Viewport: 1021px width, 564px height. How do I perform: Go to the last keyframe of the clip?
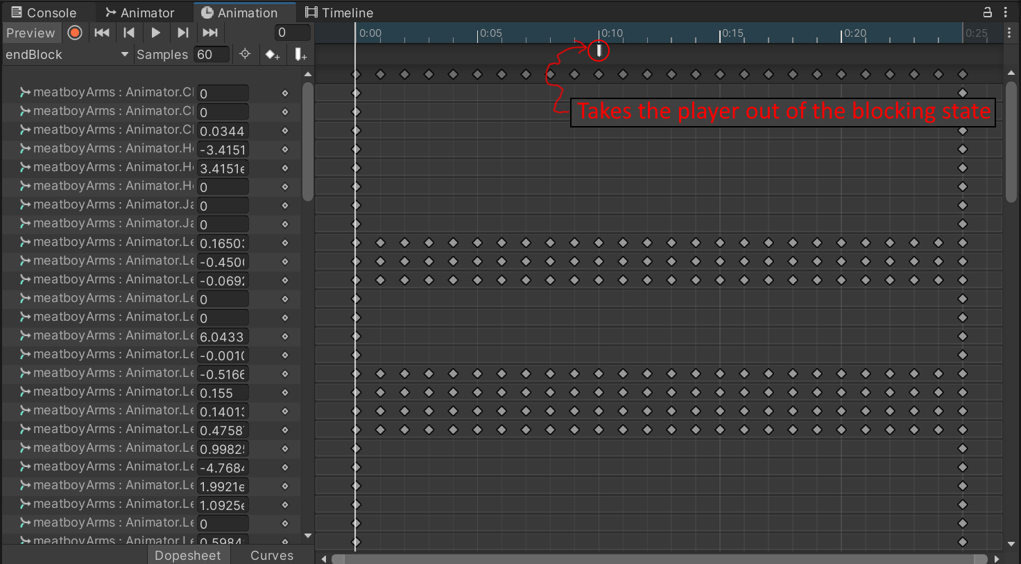pos(210,33)
